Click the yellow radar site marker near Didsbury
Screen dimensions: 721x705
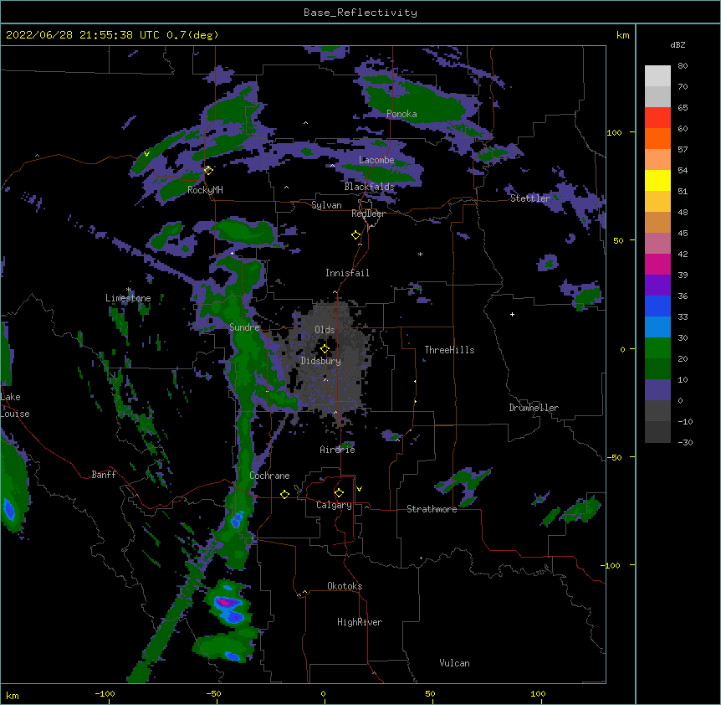pos(325,349)
